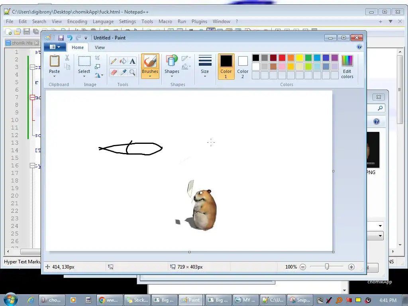Viewport: 408px width, 306px height.
Task: Click the Resize icon in Image group
Action: 98,67
